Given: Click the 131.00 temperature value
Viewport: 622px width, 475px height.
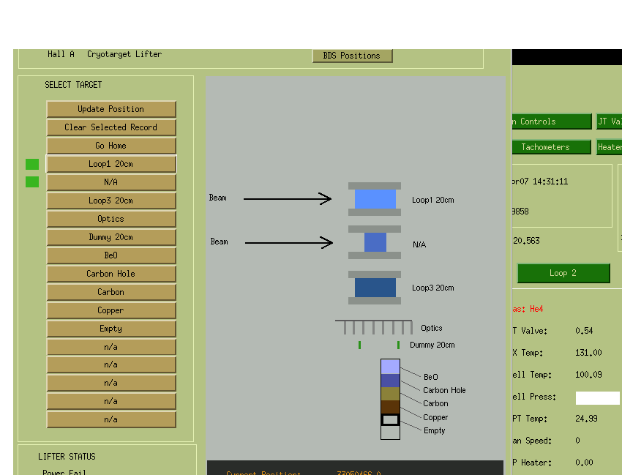Looking at the screenshot, I should tap(588, 353).
